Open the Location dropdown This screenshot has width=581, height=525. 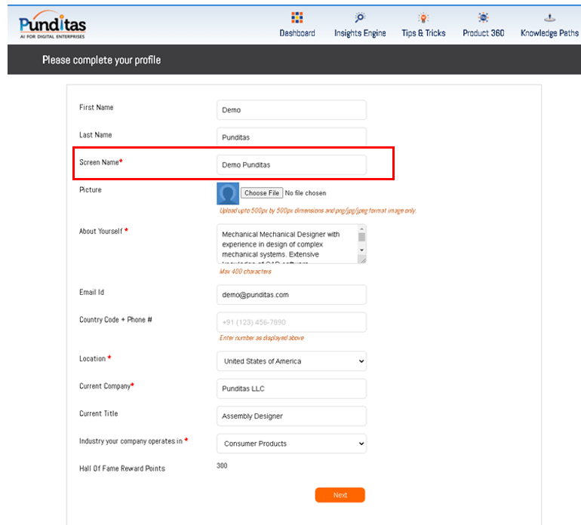coord(291,361)
